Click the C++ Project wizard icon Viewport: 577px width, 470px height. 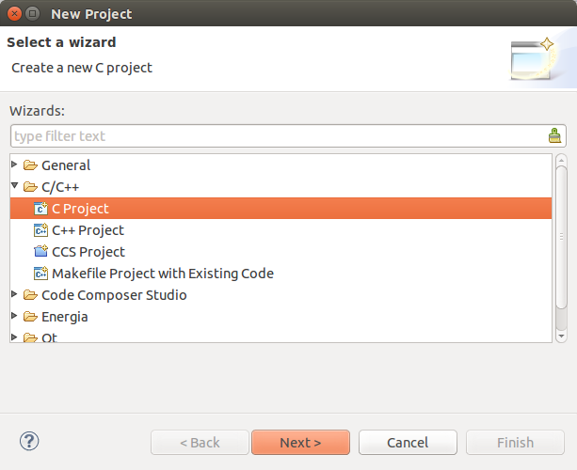[40, 230]
